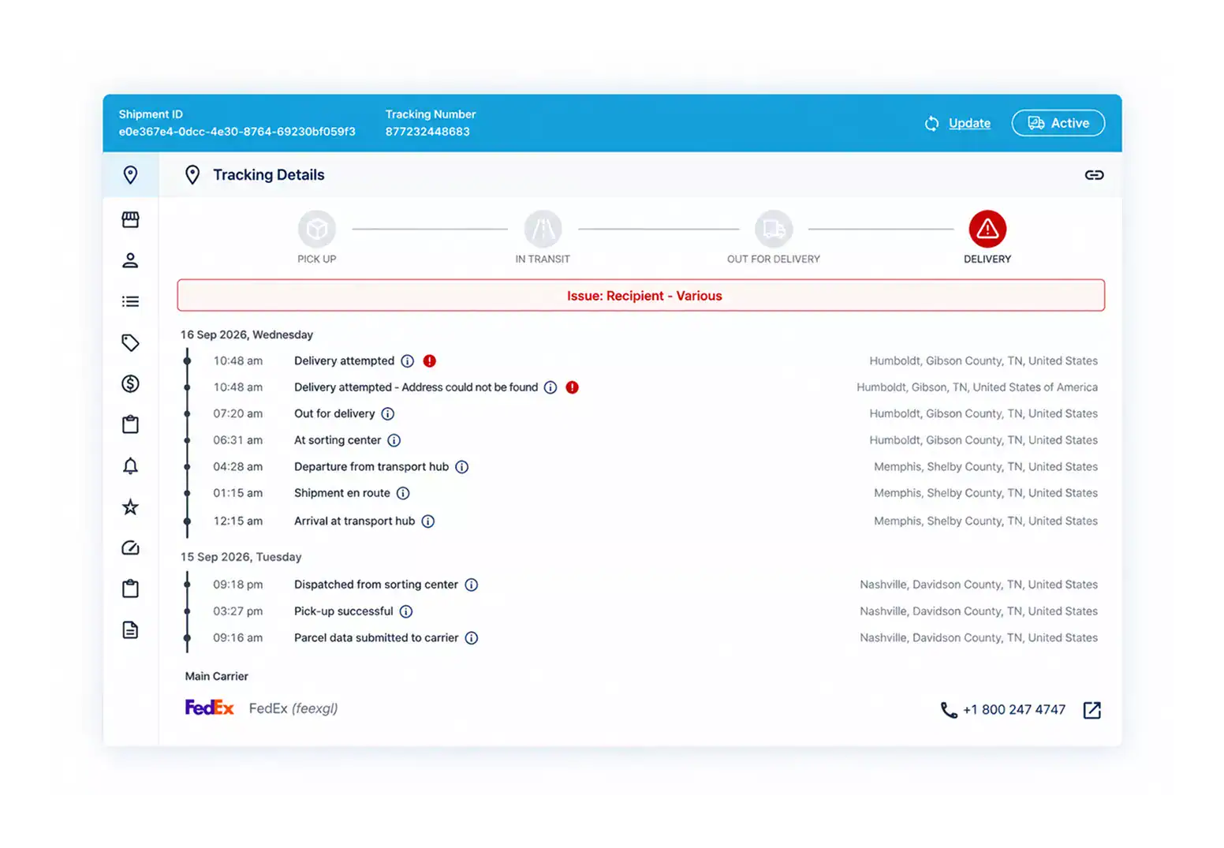Open the dollar sign icon in sidebar

click(130, 383)
